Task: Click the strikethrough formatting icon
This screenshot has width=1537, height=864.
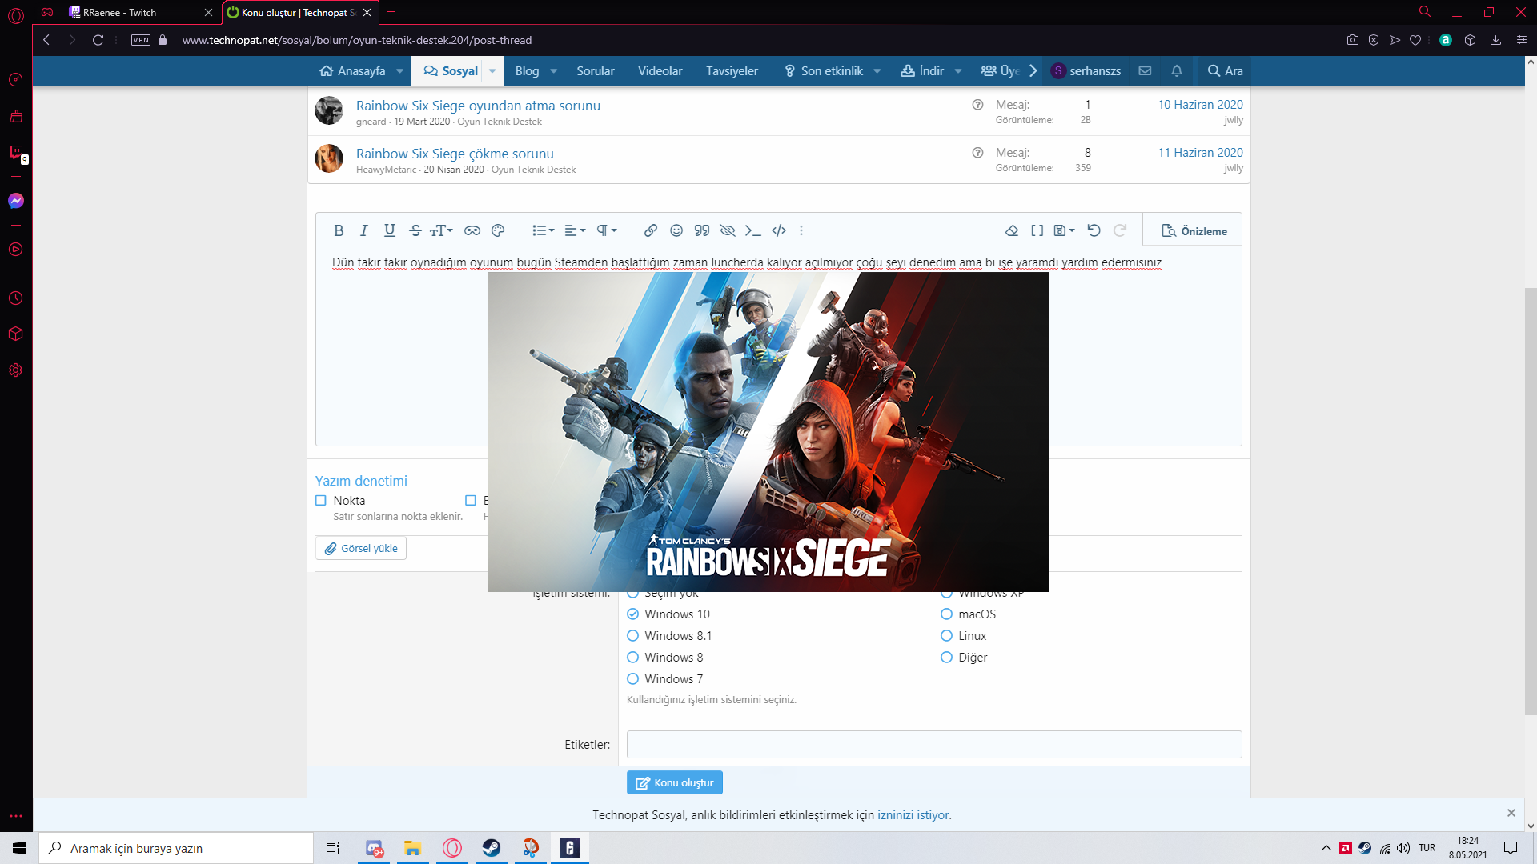Action: [x=415, y=230]
